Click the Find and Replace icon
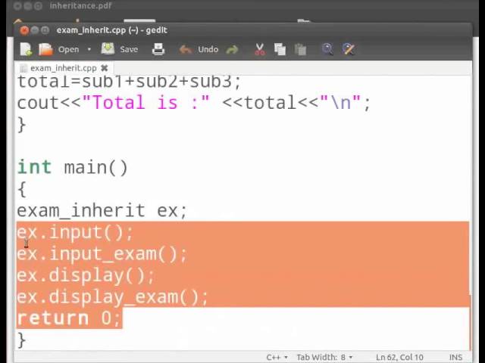The image size is (485, 363). click(x=349, y=49)
